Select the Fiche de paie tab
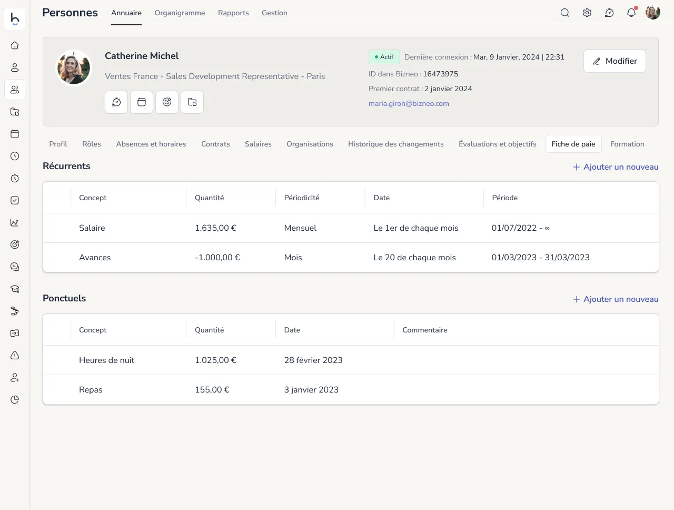This screenshot has height=510, width=674. coord(573,144)
